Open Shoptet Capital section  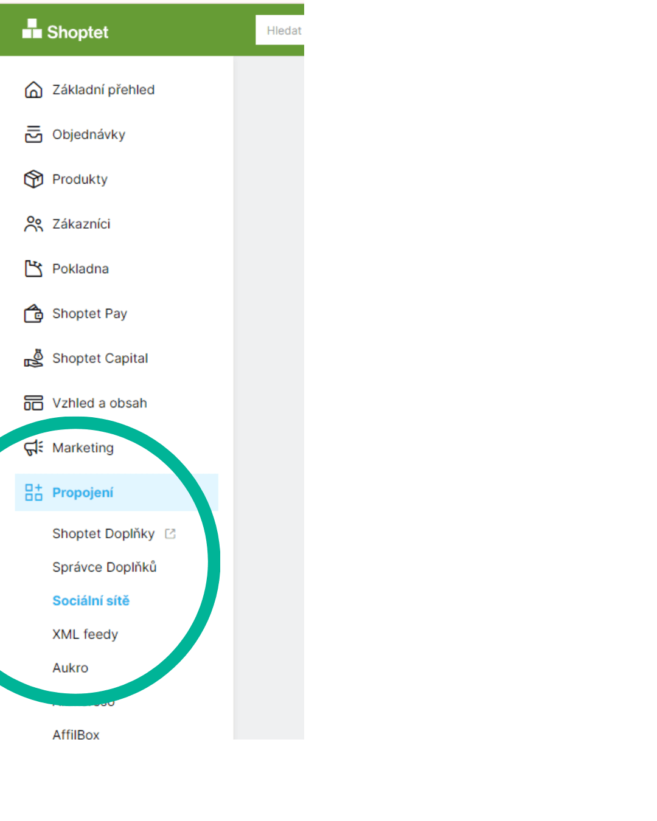100,358
